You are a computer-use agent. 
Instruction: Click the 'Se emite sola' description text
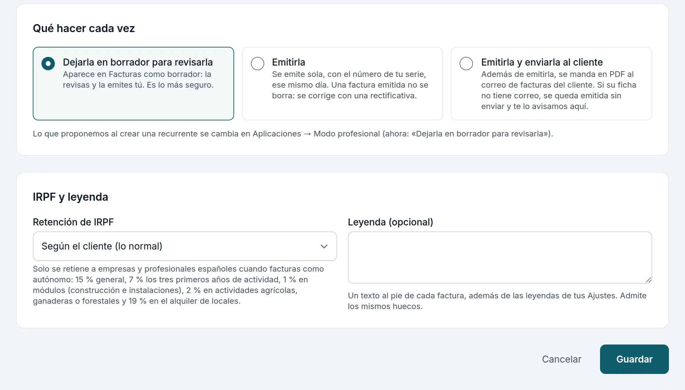click(350, 85)
